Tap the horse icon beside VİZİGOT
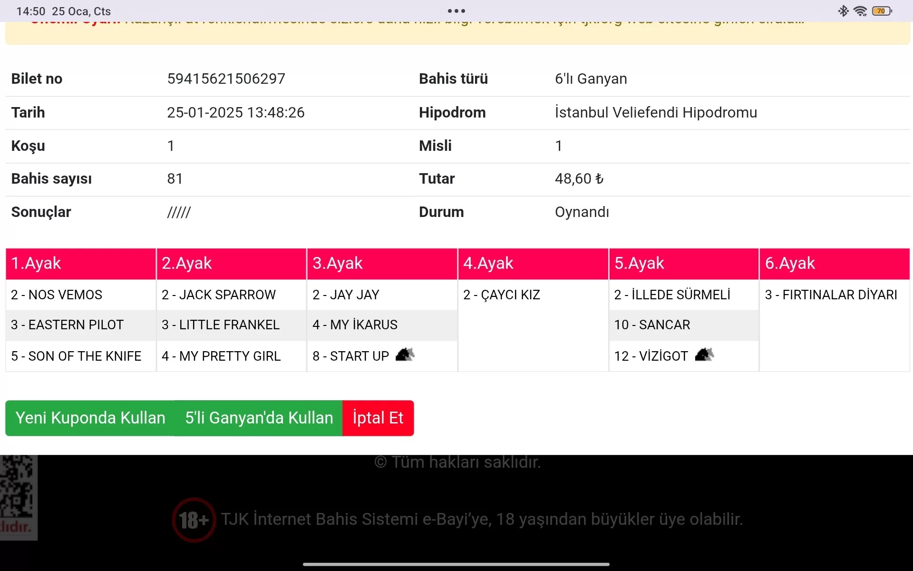 pyautogui.click(x=704, y=355)
